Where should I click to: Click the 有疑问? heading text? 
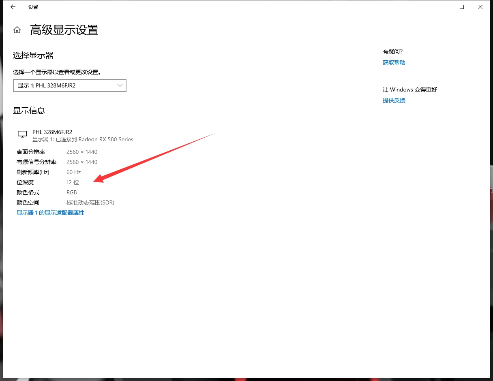pos(392,51)
